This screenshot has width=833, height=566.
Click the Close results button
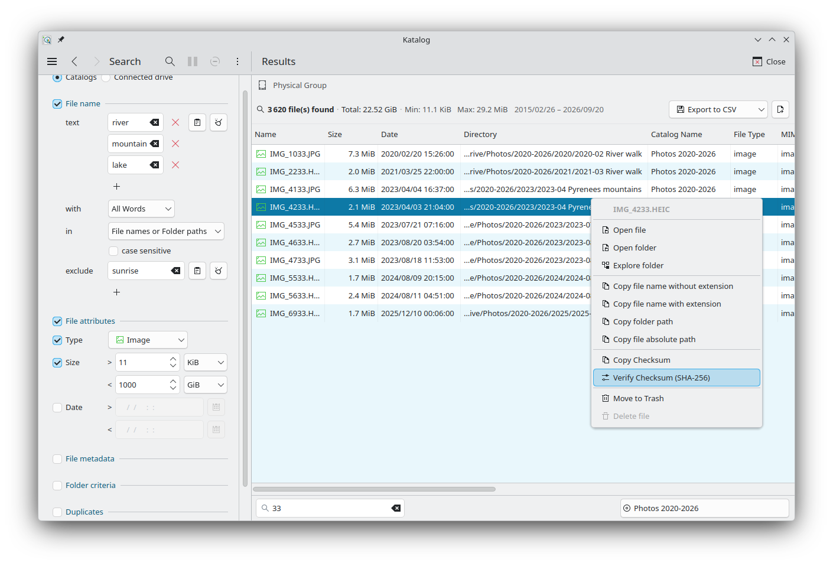[769, 61]
